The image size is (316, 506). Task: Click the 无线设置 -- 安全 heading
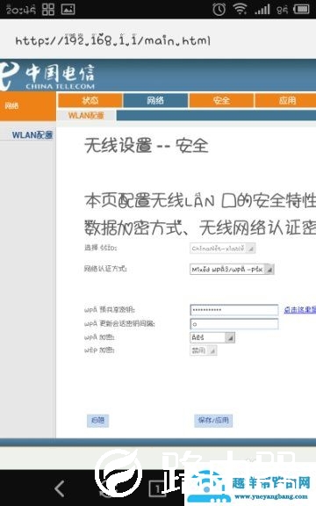coord(147,146)
